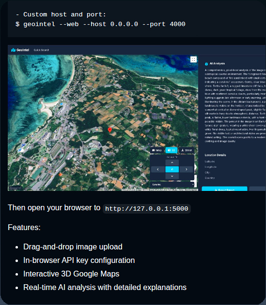Click the Latitude label

click(x=210, y=161)
